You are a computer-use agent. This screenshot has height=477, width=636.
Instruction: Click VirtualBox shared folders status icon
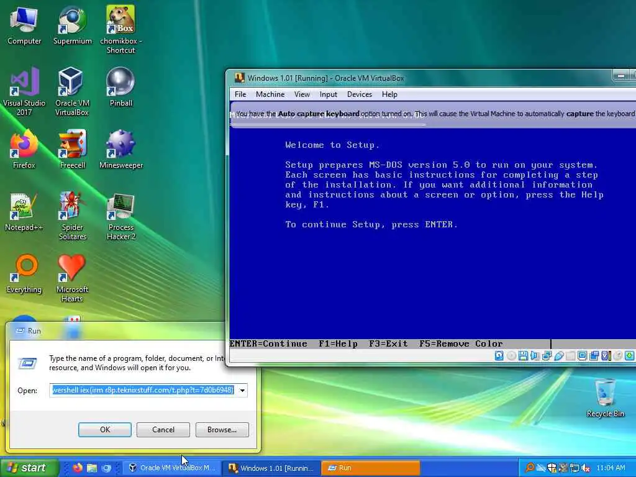click(571, 356)
